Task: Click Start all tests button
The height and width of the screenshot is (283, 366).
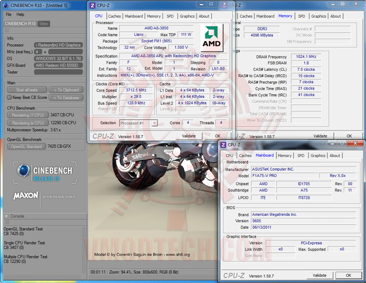Action: (x=27, y=90)
